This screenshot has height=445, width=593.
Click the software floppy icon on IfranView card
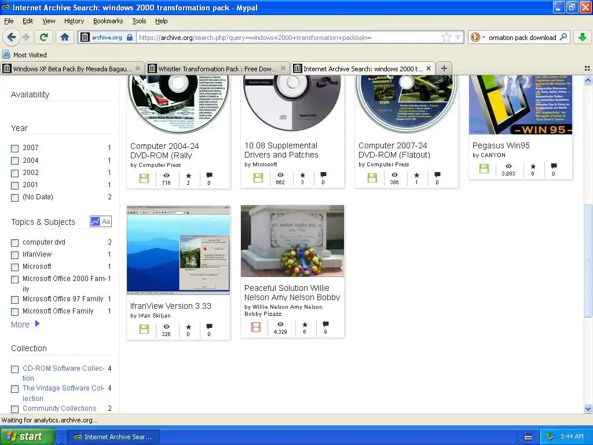[x=144, y=329]
